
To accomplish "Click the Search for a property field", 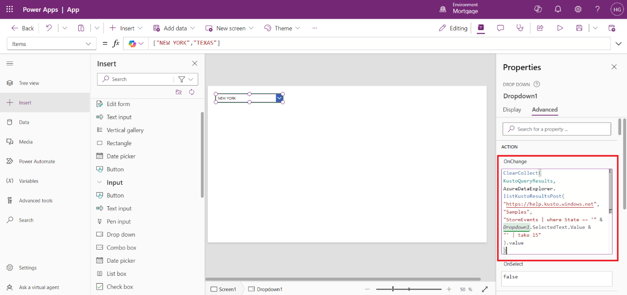I will pos(556,129).
